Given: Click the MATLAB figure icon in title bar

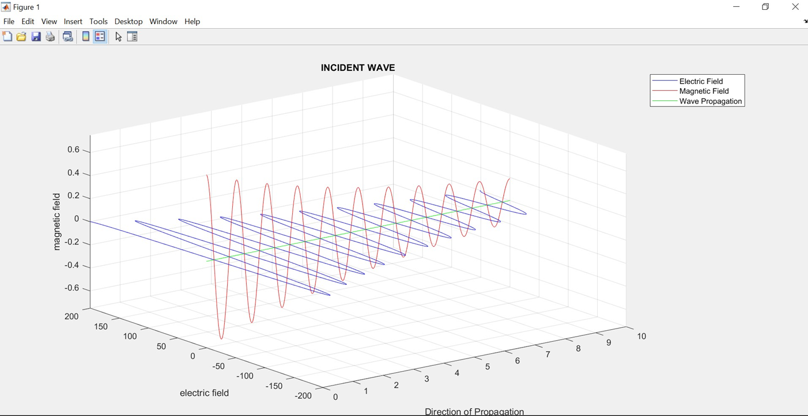Looking at the screenshot, I should pos(6,6).
